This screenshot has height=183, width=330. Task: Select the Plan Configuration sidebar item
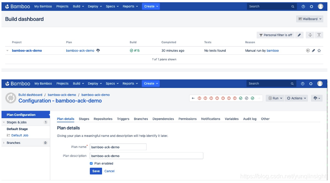pos(26,114)
